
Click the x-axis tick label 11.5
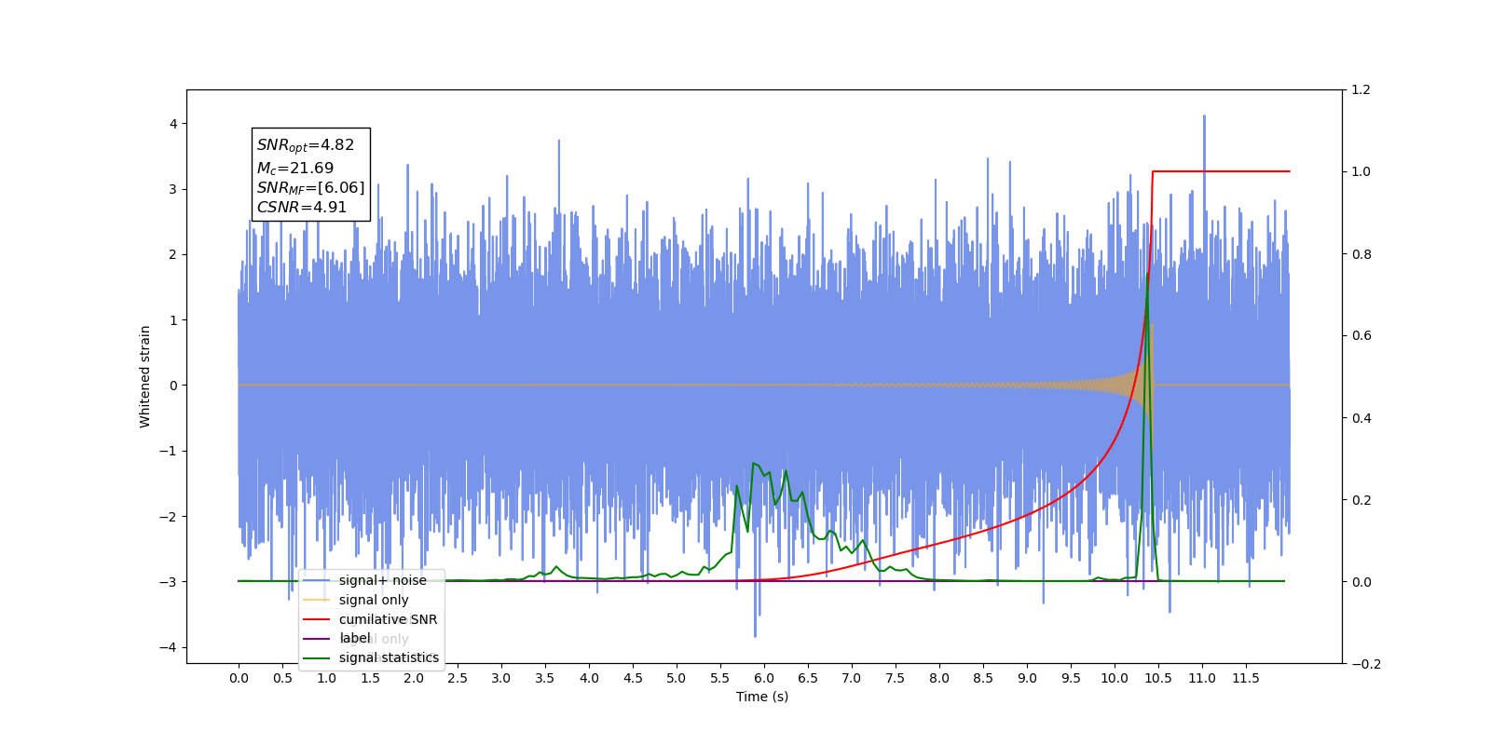(1246, 678)
